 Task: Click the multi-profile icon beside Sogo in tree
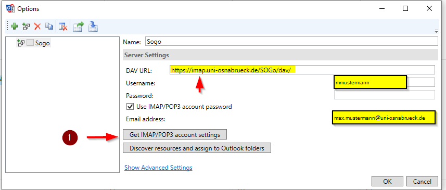click(x=21, y=43)
